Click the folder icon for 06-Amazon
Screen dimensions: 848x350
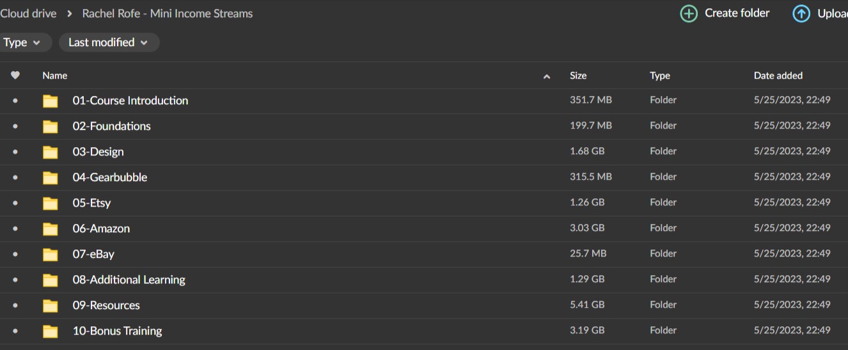point(50,229)
